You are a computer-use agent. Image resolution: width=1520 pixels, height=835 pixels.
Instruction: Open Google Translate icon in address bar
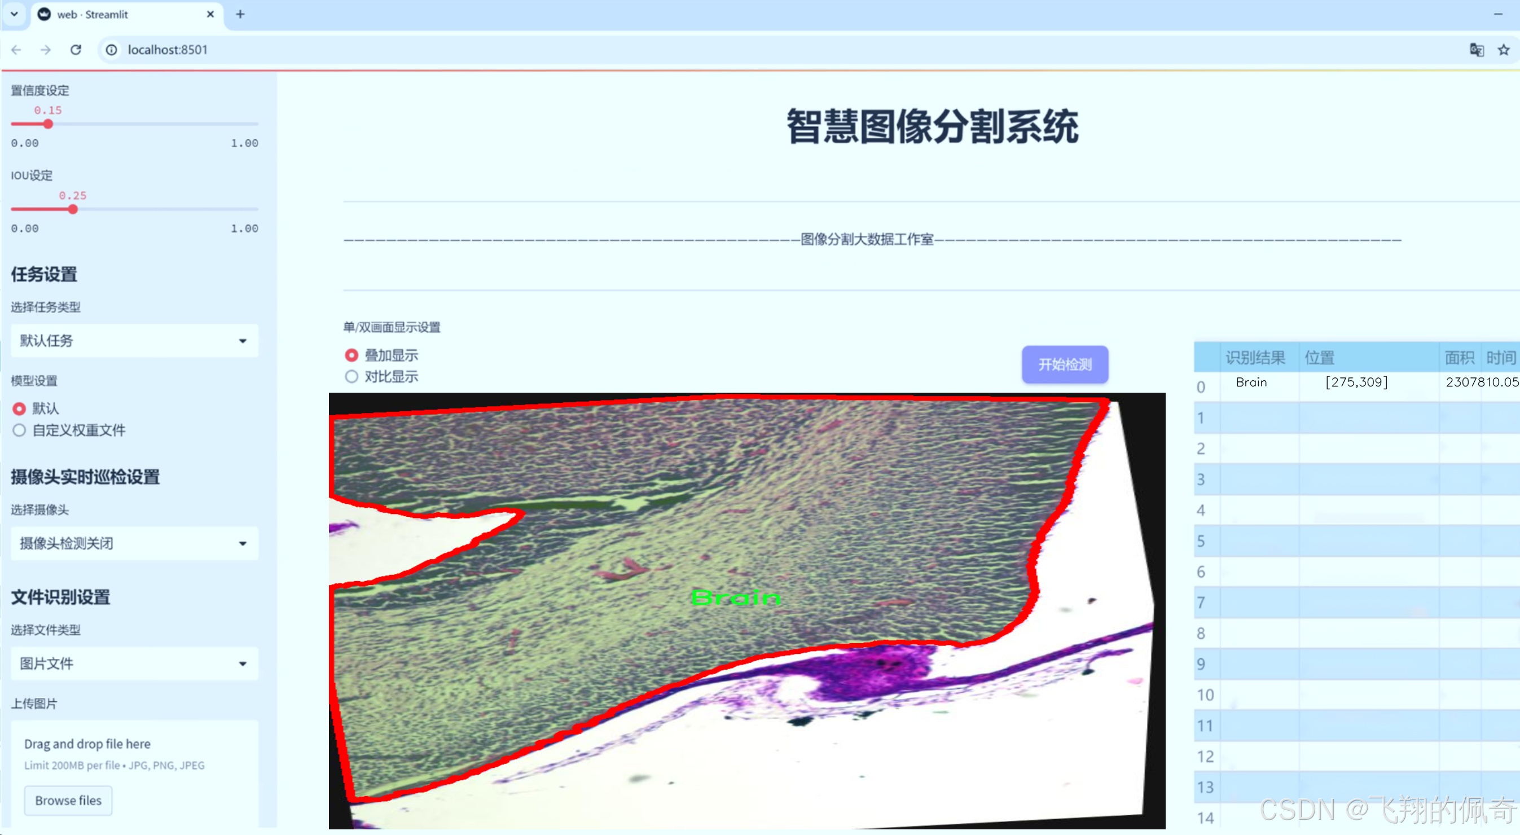pos(1477,50)
